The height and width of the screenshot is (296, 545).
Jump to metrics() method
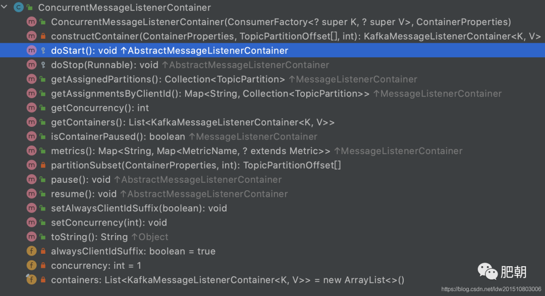pyautogui.click(x=191, y=151)
